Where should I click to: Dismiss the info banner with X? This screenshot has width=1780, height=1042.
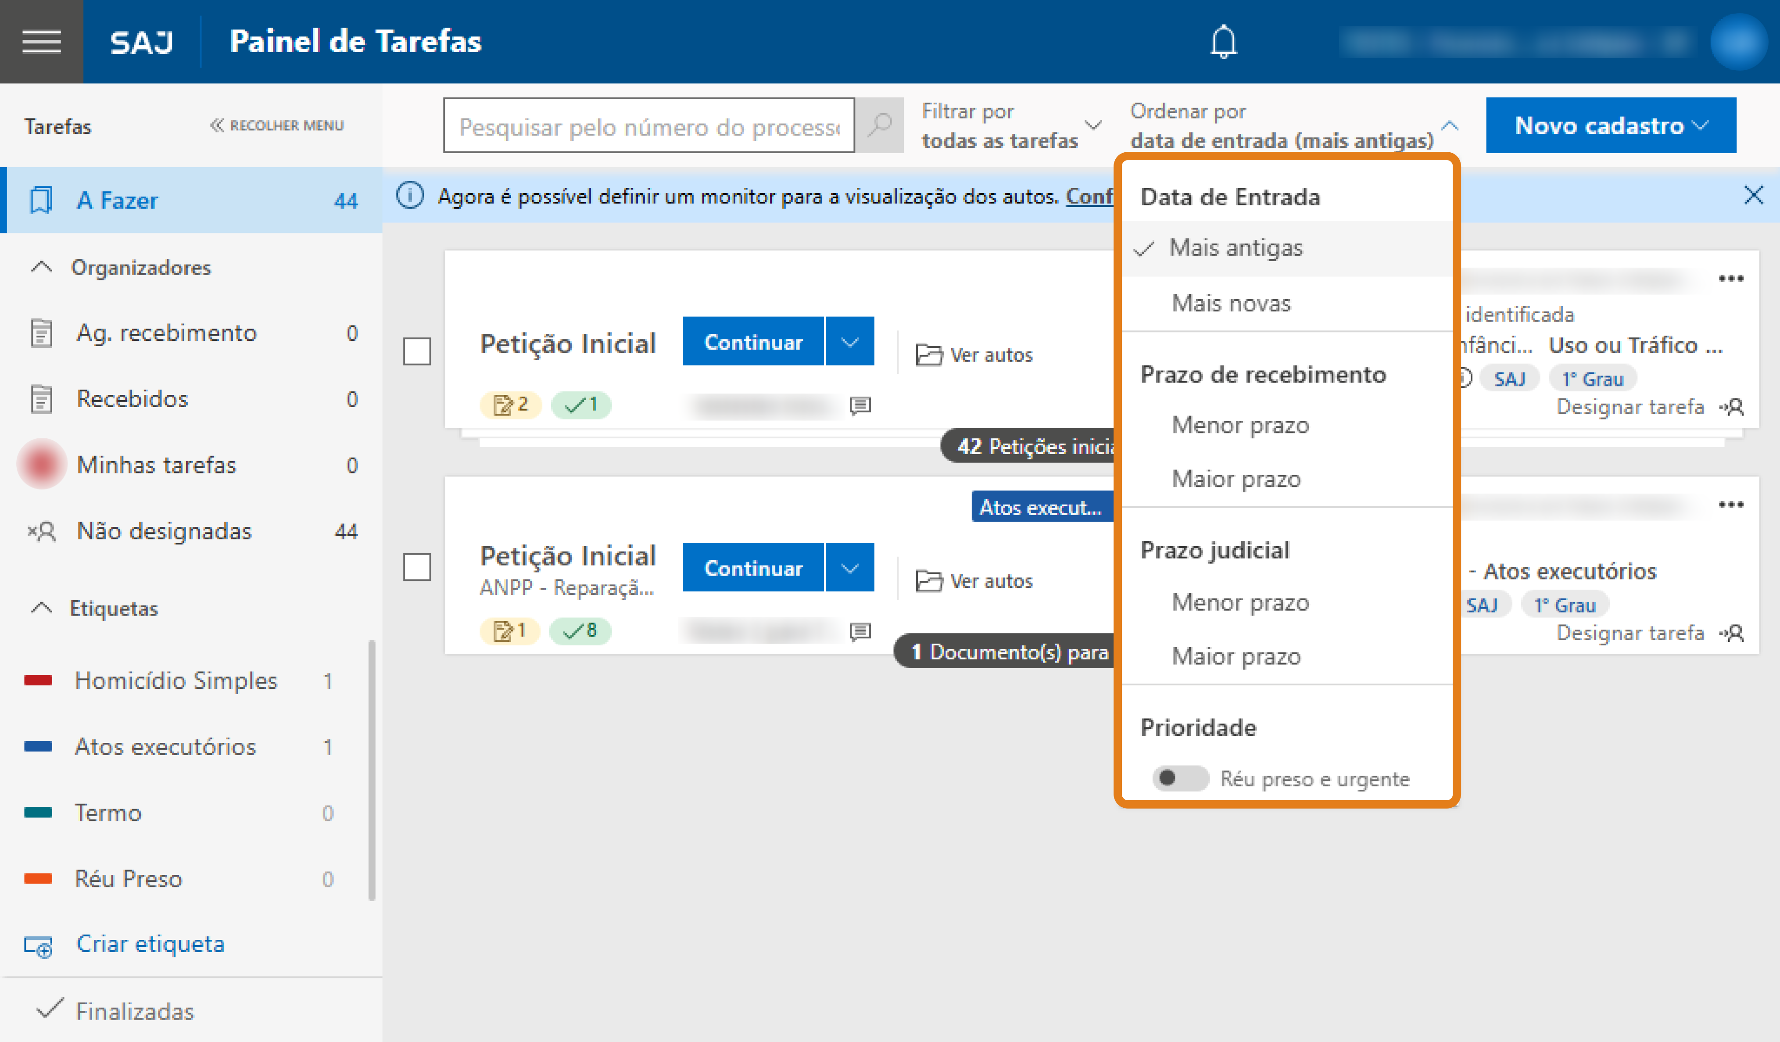click(x=1753, y=196)
